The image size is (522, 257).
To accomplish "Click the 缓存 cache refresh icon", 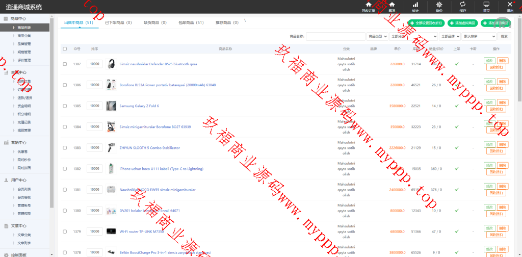I will tap(462, 6).
